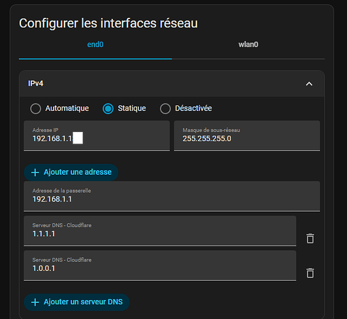
Task: Switch to the wlan0 interface tab
Action: [x=248, y=45]
